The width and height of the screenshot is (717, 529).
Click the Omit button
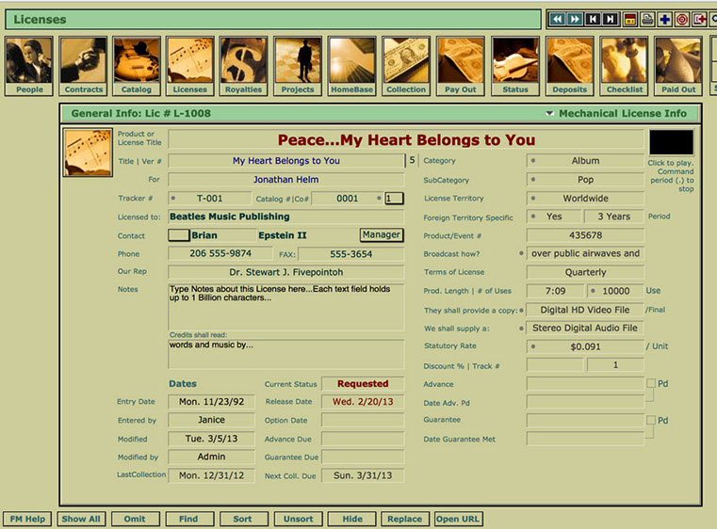[135, 519]
